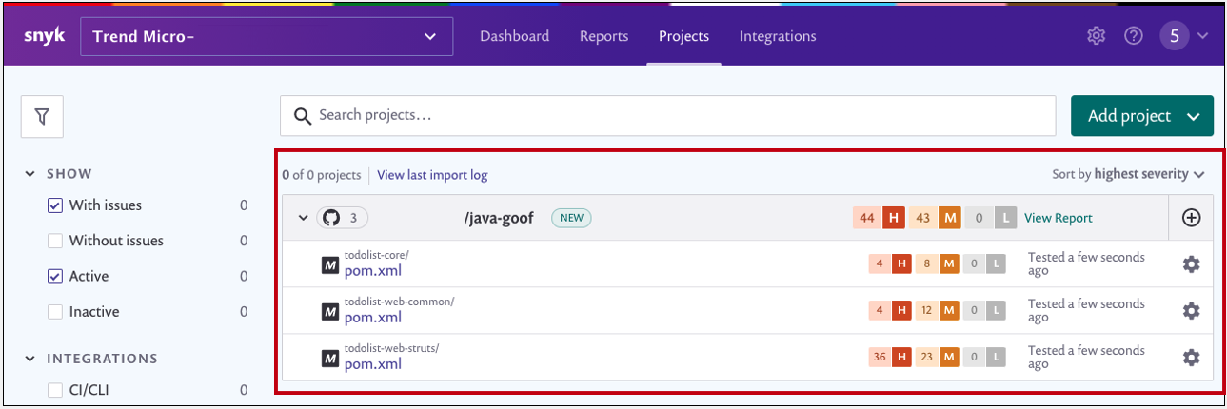Open the Trend Micro organization dropdown
The image size is (1227, 409).
(x=267, y=37)
